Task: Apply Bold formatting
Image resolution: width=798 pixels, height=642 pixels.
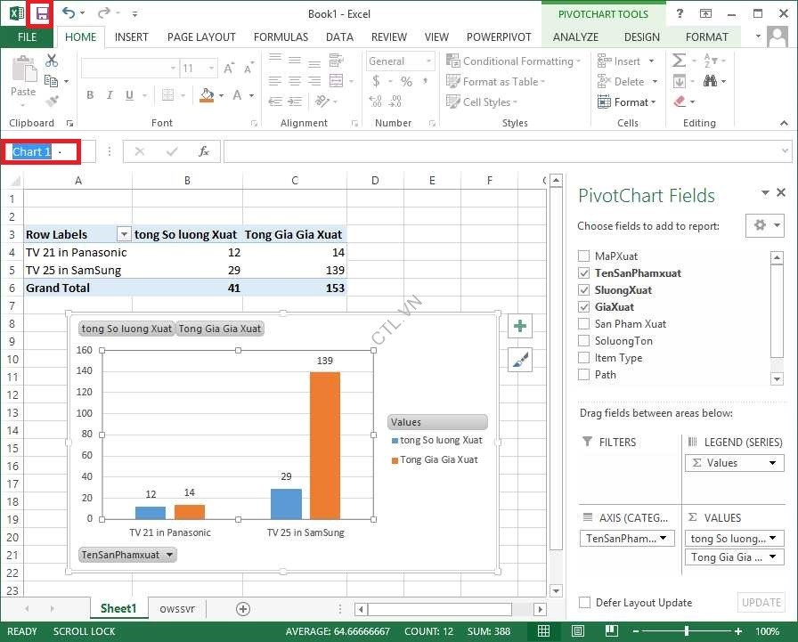Action: [x=90, y=95]
